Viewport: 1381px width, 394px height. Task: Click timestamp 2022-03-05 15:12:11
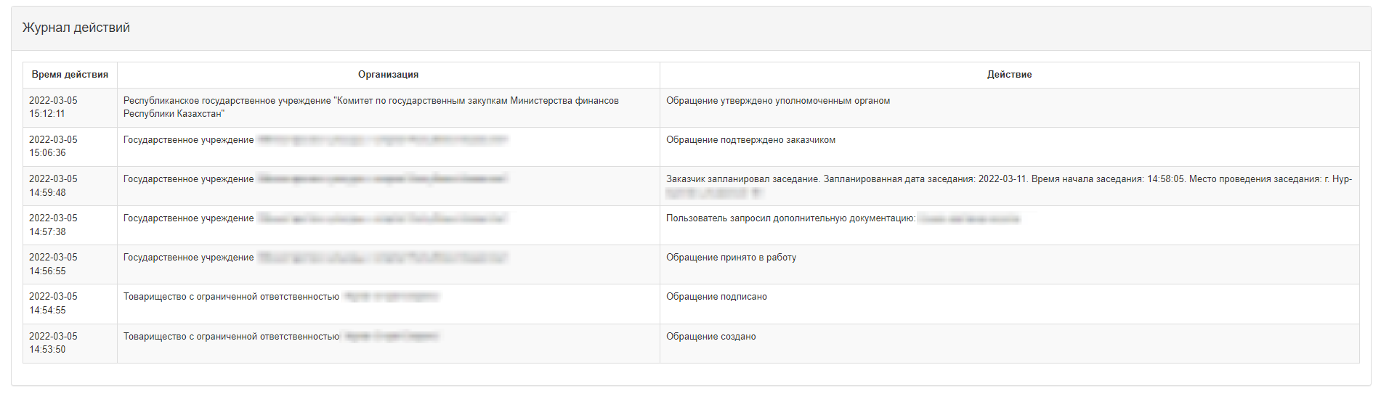pos(53,107)
